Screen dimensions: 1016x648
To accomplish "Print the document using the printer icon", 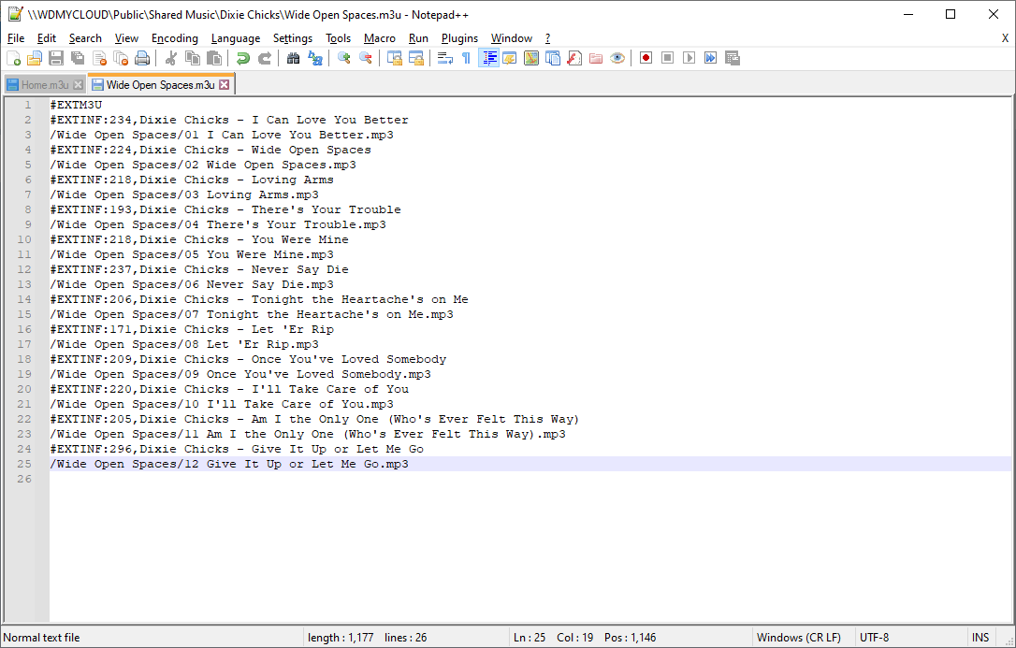I will point(142,58).
